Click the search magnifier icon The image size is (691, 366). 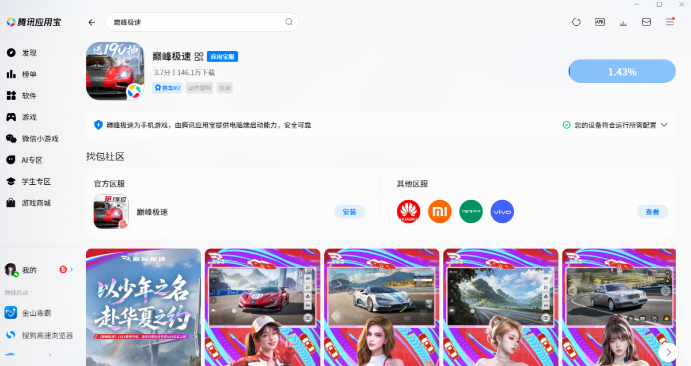click(289, 22)
